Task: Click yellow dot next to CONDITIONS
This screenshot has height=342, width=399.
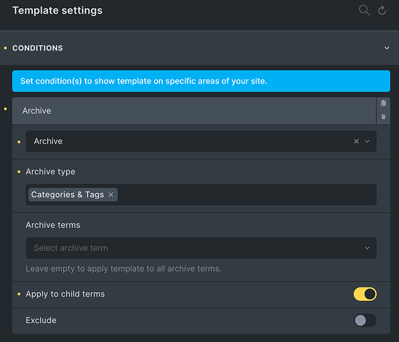Action: [x=5, y=48]
